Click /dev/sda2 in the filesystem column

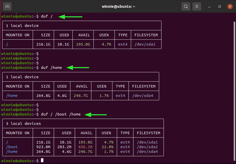pos(147,147)
